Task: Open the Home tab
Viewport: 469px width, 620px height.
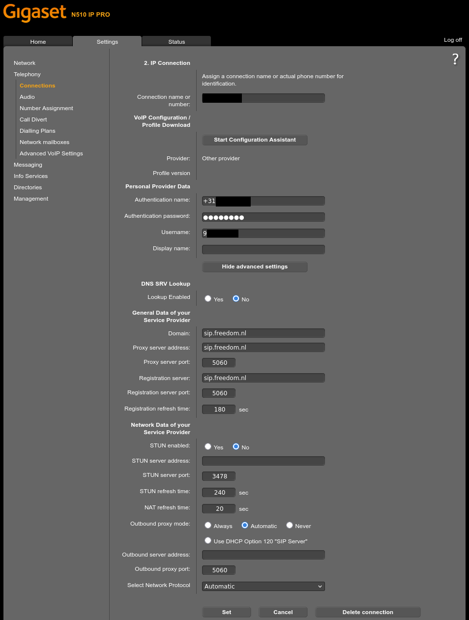Action: 38,42
